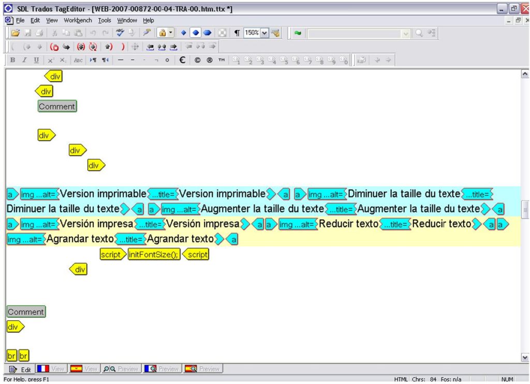This screenshot has height=384, width=530.
Task: Click the text 'Agrandar texto' after title tag
Action: 181,239
